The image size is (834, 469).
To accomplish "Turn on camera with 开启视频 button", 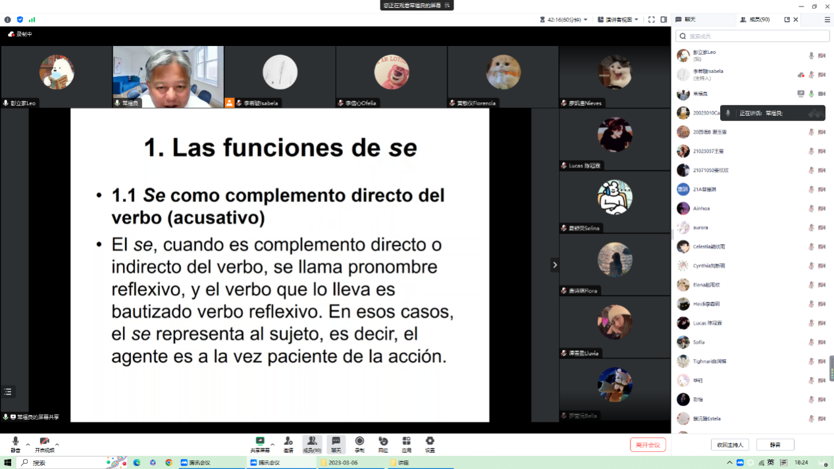I will [44, 444].
